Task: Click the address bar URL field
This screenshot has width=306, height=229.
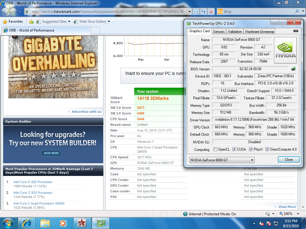Action: coord(108,12)
